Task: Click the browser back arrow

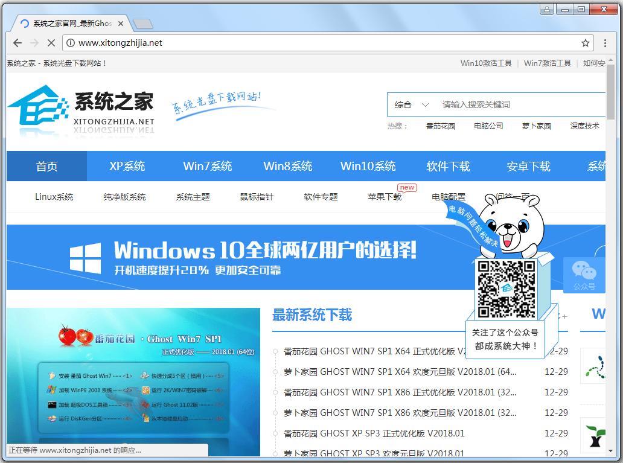Action: [x=18, y=43]
